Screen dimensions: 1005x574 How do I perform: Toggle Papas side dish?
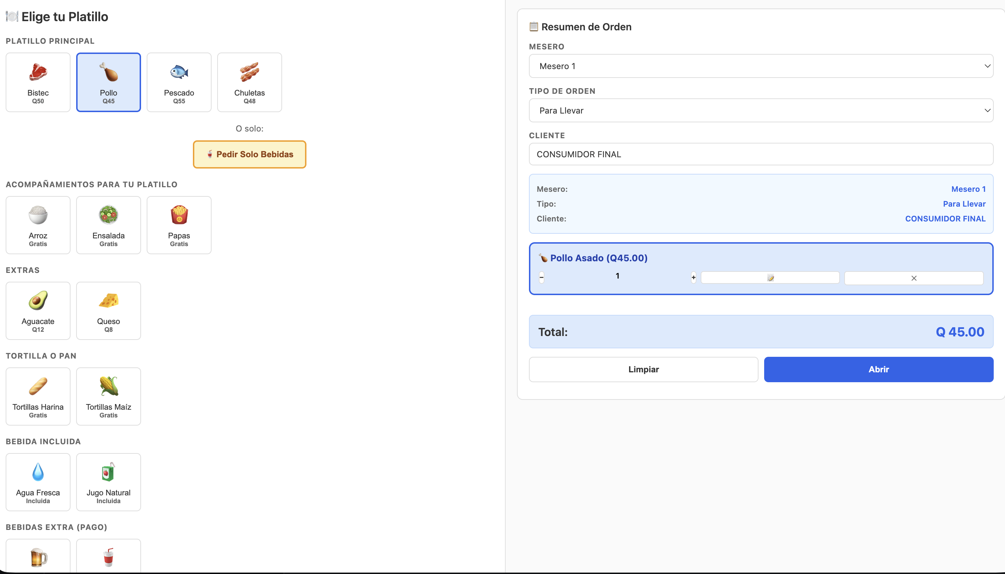coord(179,225)
